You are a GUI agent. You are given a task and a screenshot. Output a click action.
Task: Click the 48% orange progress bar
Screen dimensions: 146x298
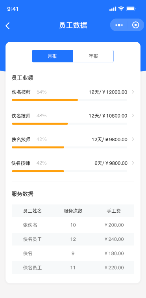(x=40, y=124)
